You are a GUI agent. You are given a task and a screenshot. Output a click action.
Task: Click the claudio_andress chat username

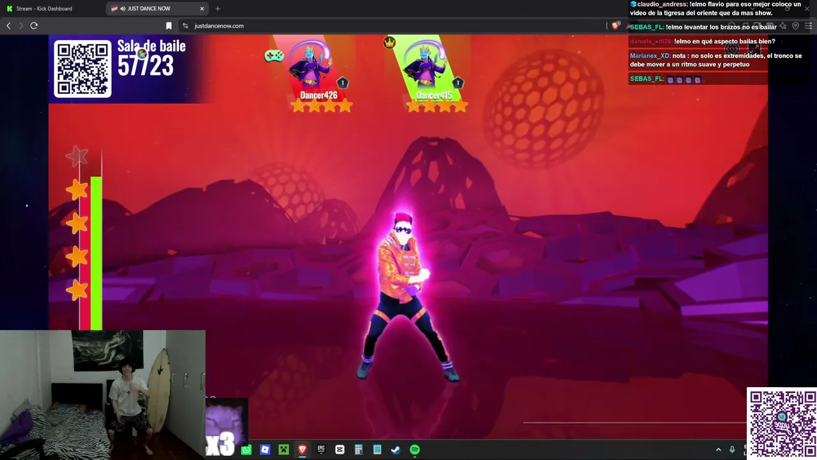tap(662, 4)
